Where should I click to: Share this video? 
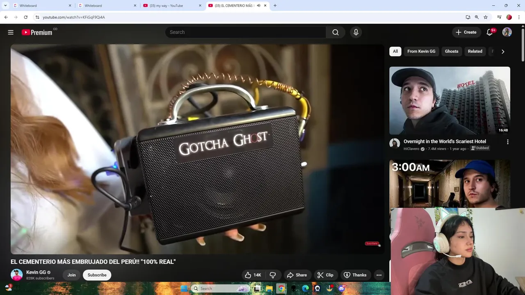(x=297, y=275)
